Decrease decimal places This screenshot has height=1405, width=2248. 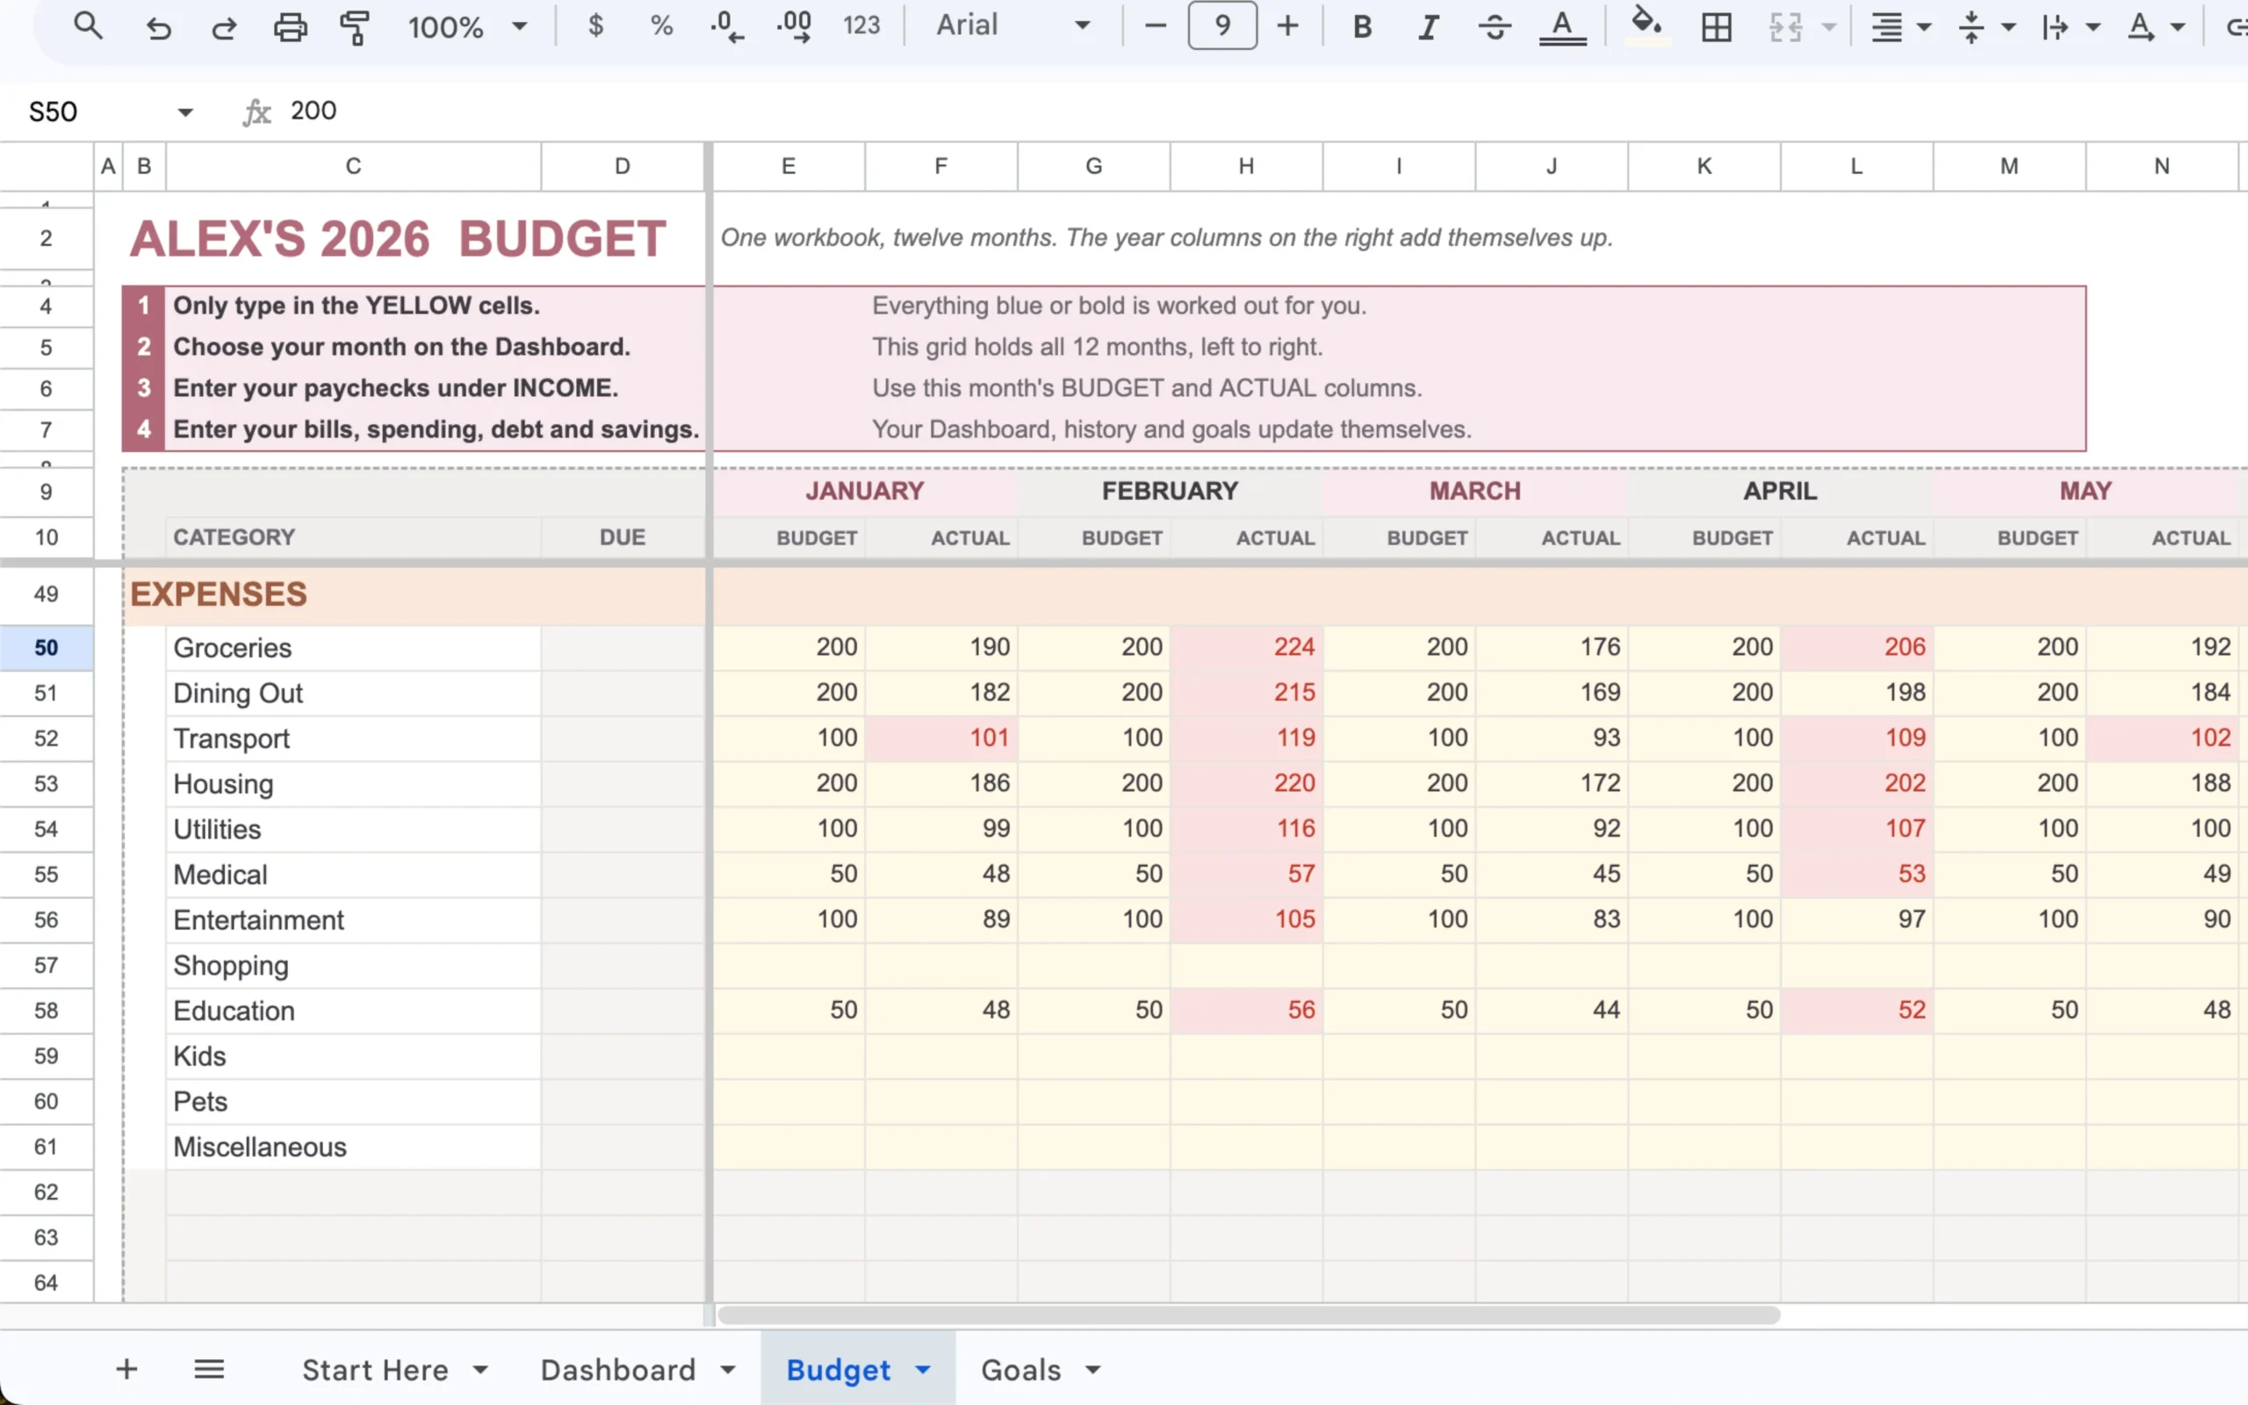[x=726, y=26]
